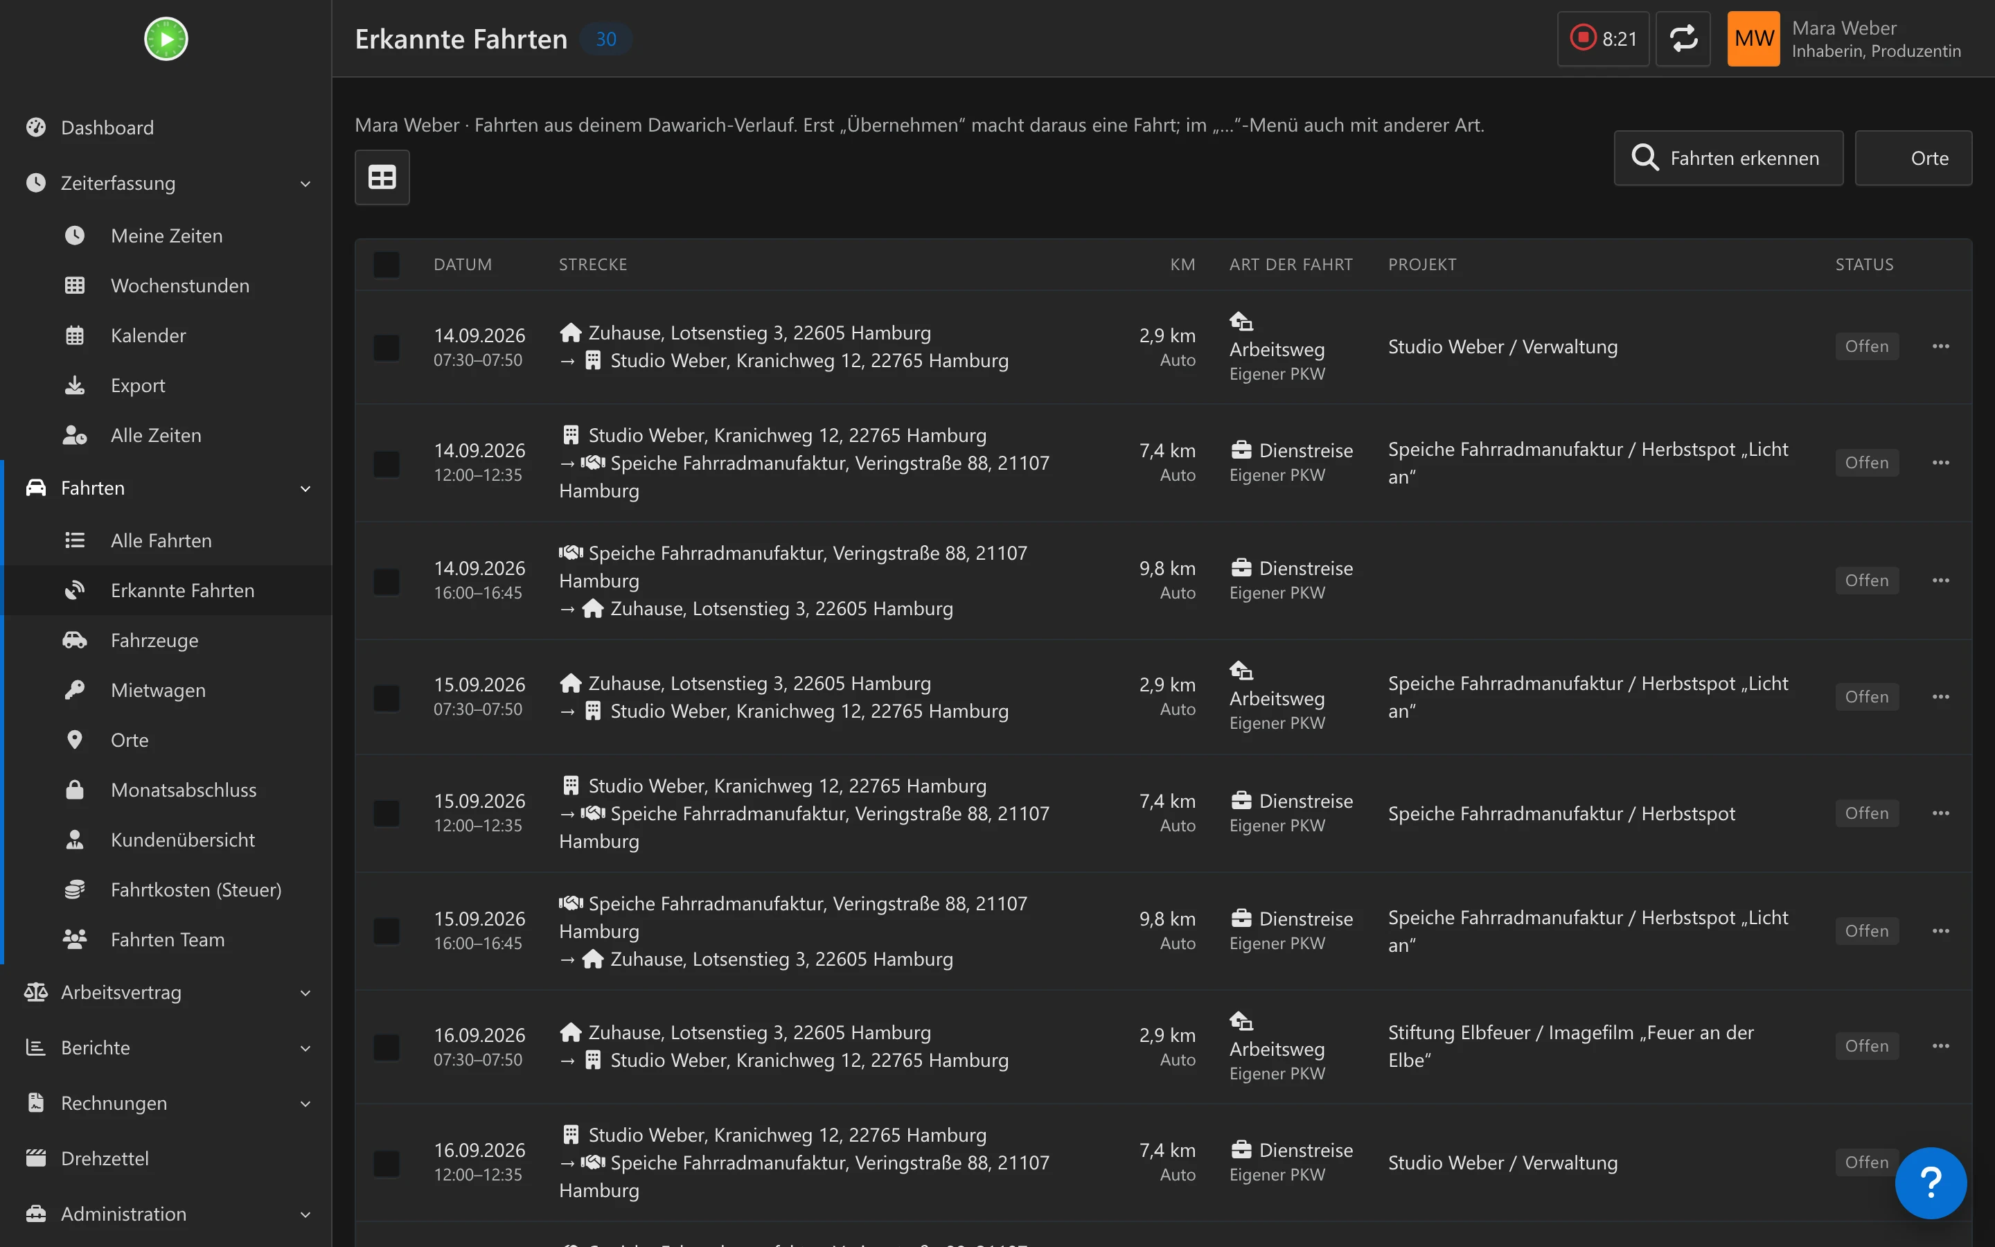Click the ART DER FAHRT column header
This screenshot has height=1247, width=1995.
click(x=1291, y=265)
